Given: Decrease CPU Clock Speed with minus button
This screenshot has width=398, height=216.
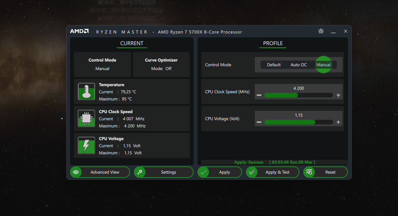Looking at the screenshot, I should [259, 95].
